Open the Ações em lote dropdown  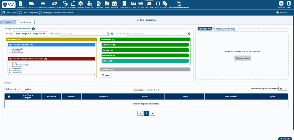pos(13,89)
